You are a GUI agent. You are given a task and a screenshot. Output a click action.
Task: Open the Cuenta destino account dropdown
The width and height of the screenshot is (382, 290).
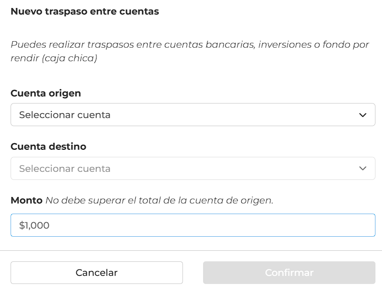pos(193,168)
